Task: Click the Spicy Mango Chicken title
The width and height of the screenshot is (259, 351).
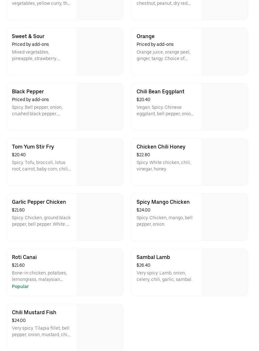Action: (163, 202)
